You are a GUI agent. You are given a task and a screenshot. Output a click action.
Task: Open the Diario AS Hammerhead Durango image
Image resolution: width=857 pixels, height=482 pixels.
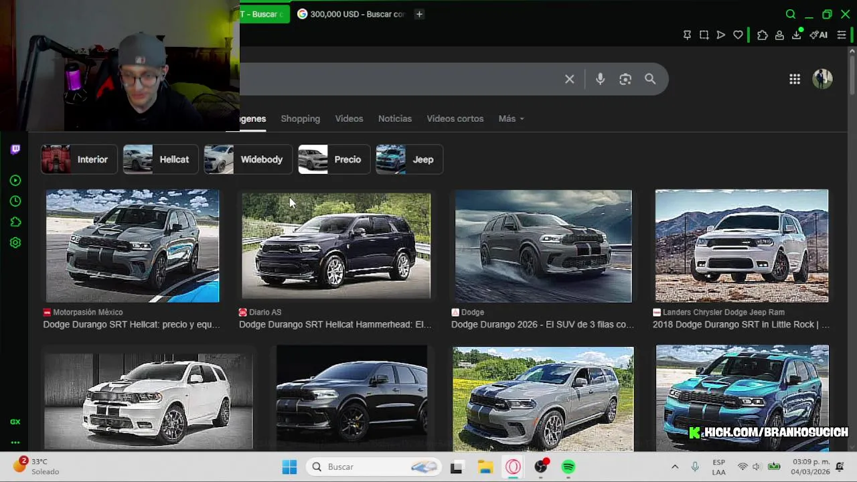coord(336,246)
